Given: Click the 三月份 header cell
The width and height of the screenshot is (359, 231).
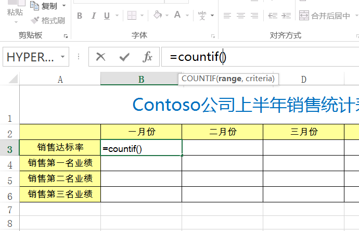Looking at the screenshot, I should pos(304,132).
